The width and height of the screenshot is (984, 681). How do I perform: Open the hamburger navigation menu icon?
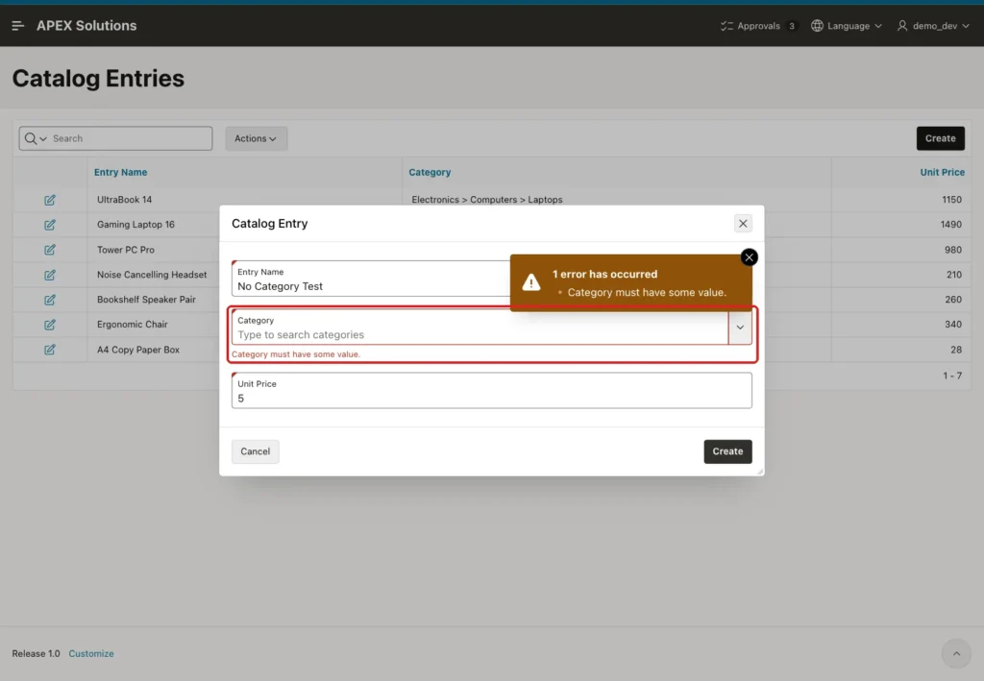pos(17,26)
